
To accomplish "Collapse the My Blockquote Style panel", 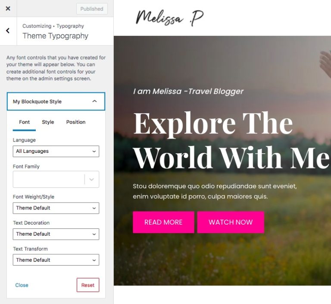I will pos(56,101).
